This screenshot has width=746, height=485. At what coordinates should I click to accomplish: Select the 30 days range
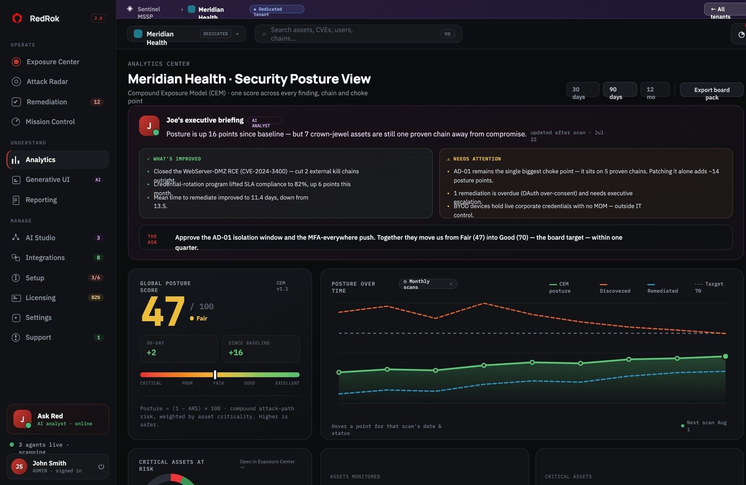[583, 90]
